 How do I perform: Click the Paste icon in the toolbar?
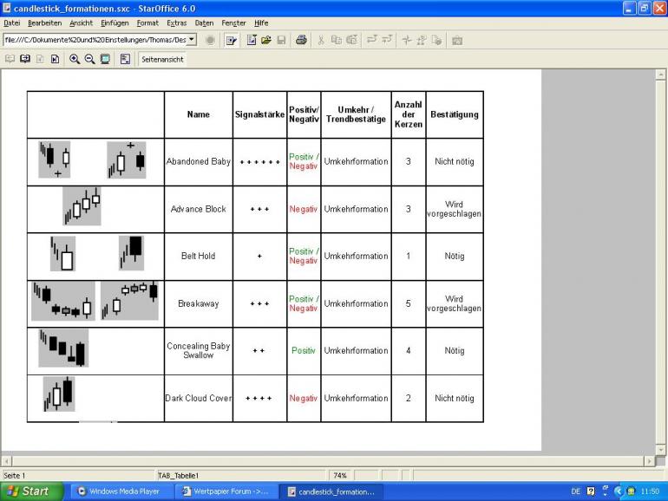click(x=351, y=40)
